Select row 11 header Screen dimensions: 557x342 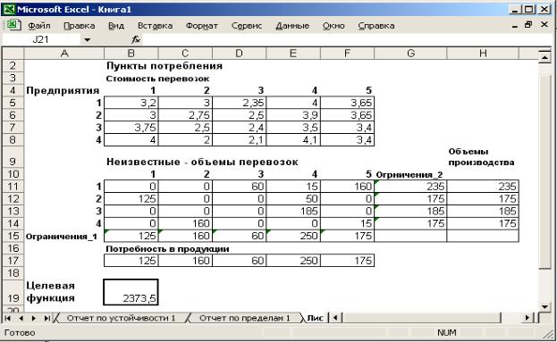tap(13, 187)
